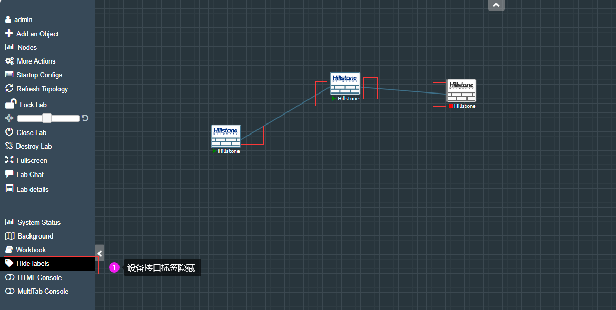Screen dimensions: 616x310
Task: Click the admin user icon
Action: pyautogui.click(x=8, y=19)
